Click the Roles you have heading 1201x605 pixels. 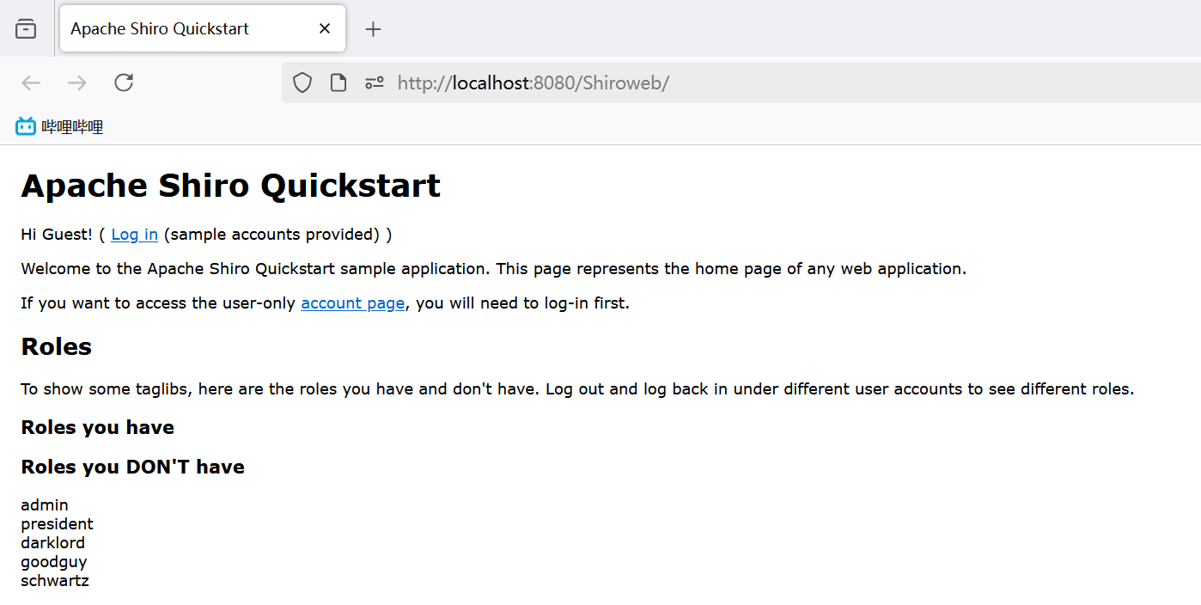point(97,427)
